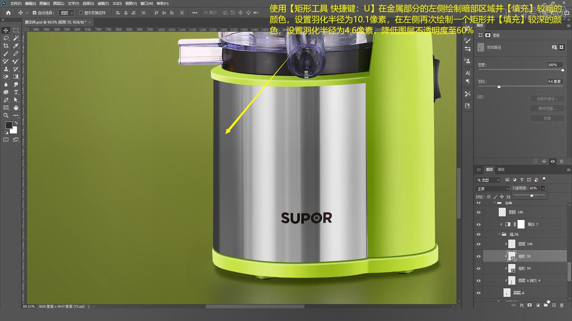Switch to the 通道 tab
The height and width of the screenshot is (321, 572).
[501, 169]
